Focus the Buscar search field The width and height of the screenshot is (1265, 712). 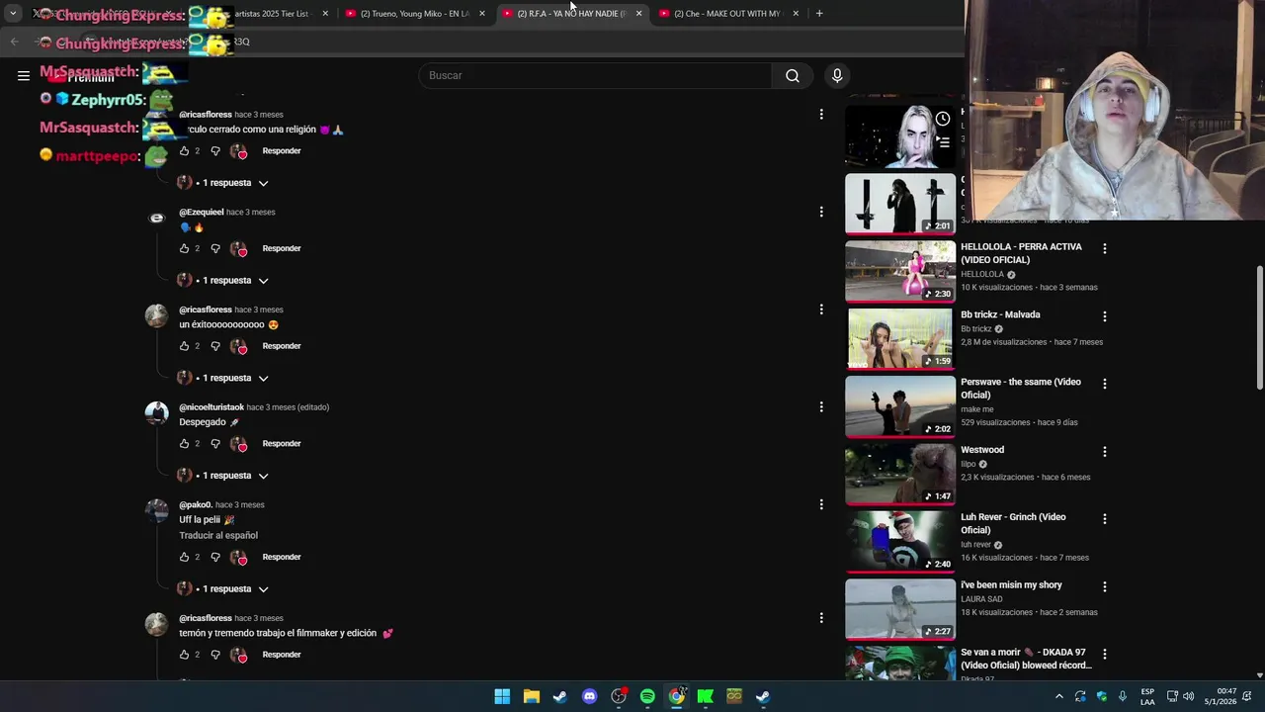coord(595,75)
